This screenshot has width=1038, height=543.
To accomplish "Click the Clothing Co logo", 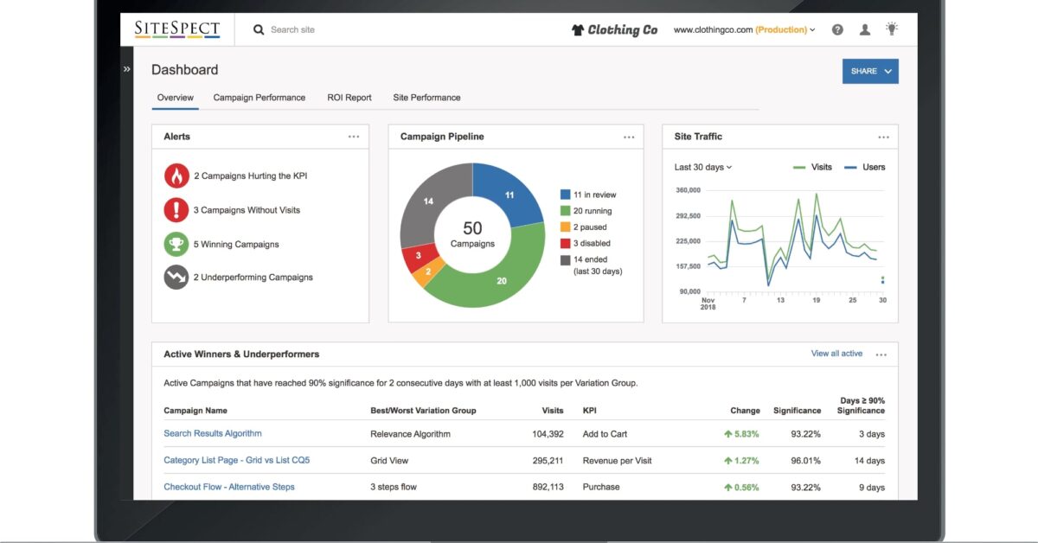I will [x=614, y=29].
